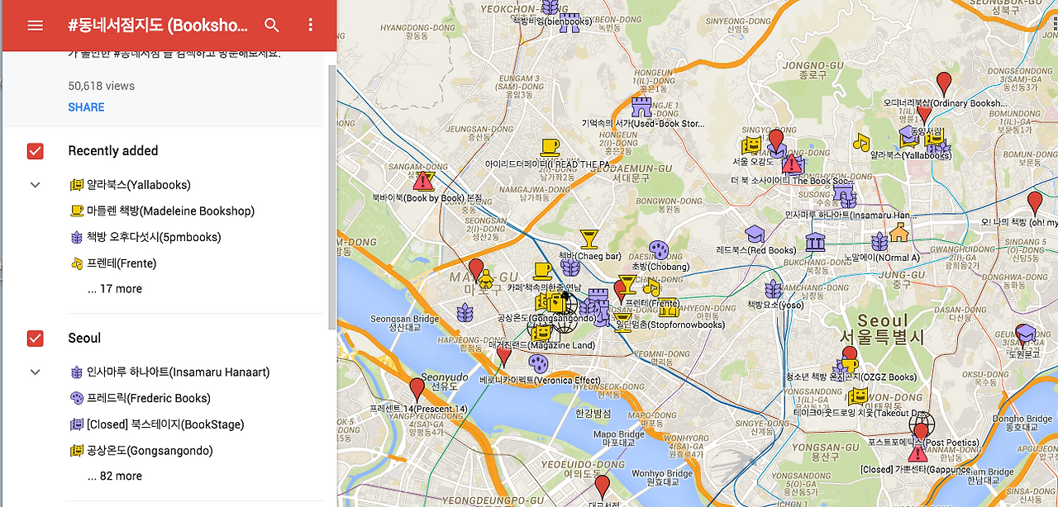Select 프레드릭(Frederic Books) list entry
The image size is (1058, 507).
(141, 399)
